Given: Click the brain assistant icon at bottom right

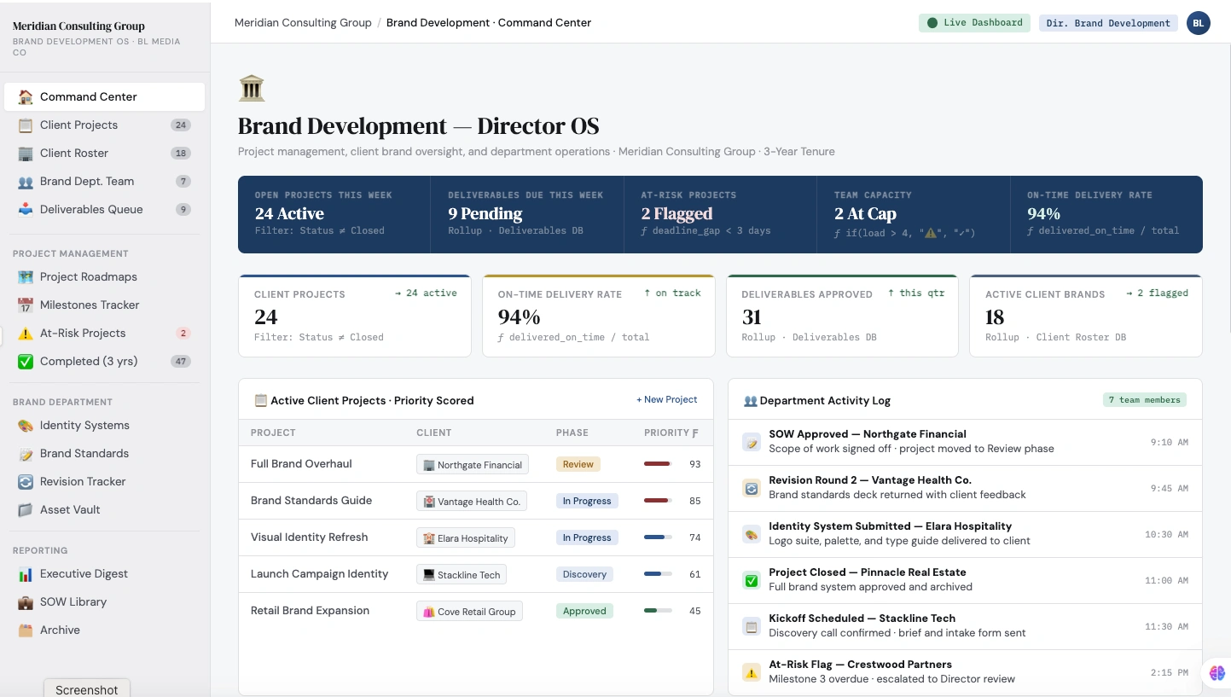Looking at the screenshot, I should pos(1217,673).
